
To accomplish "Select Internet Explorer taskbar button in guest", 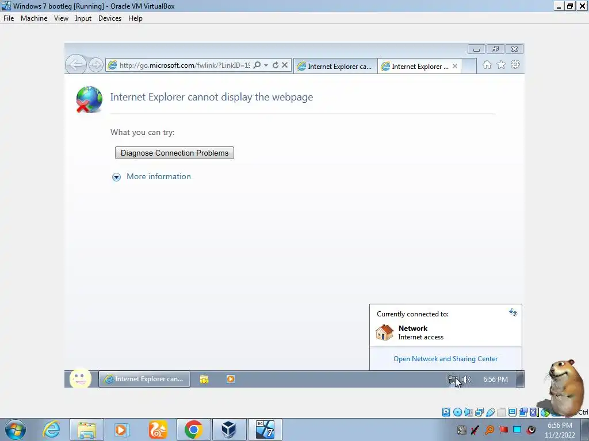I will click(x=144, y=379).
